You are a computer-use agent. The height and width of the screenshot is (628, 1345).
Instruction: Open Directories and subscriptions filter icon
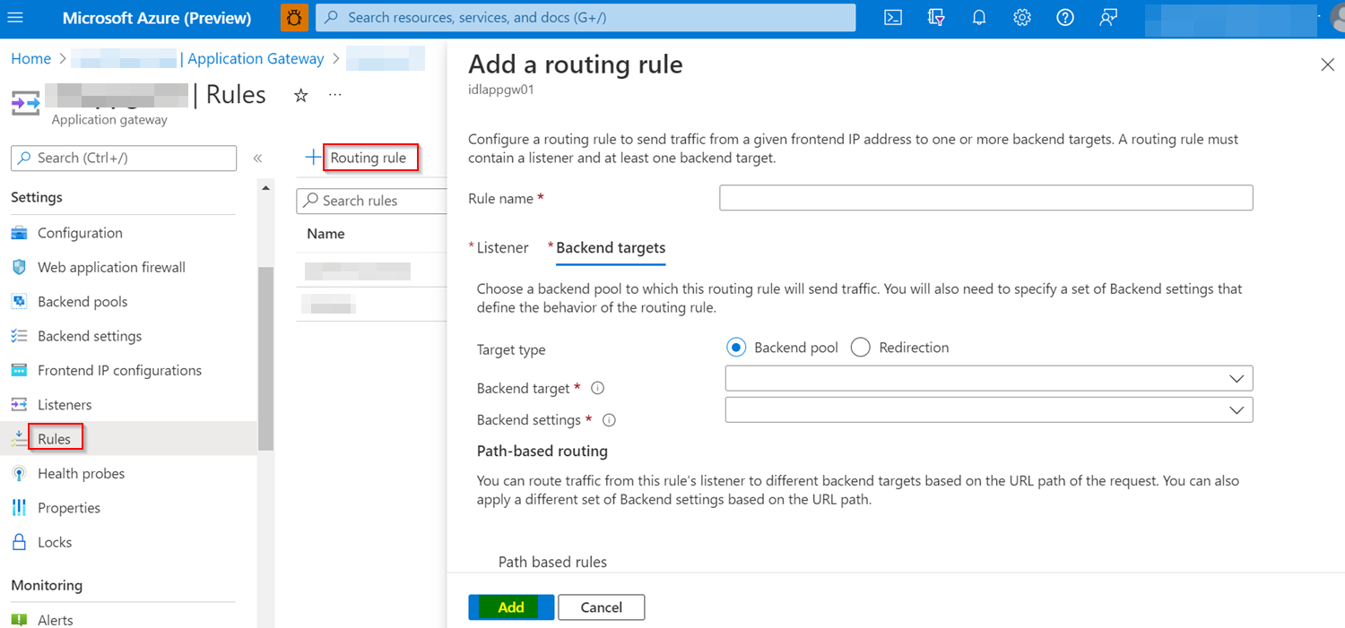pos(936,18)
